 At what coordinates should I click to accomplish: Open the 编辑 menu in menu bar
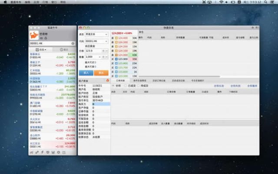point(28,2)
